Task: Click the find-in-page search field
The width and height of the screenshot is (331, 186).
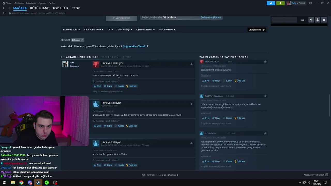Action: click(x=284, y=20)
